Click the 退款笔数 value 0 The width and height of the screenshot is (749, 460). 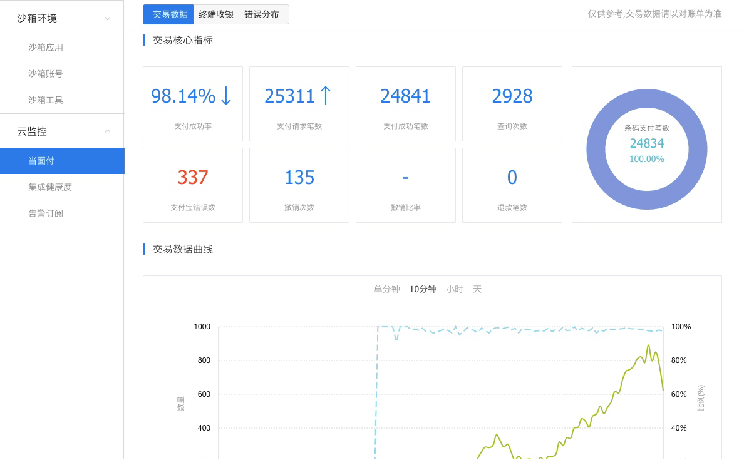(x=512, y=178)
